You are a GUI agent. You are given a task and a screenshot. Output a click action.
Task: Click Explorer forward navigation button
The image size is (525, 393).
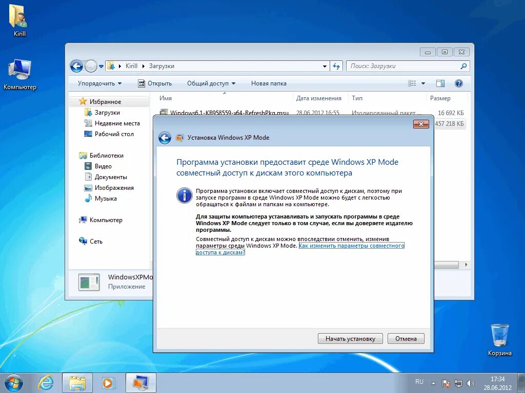click(x=91, y=66)
